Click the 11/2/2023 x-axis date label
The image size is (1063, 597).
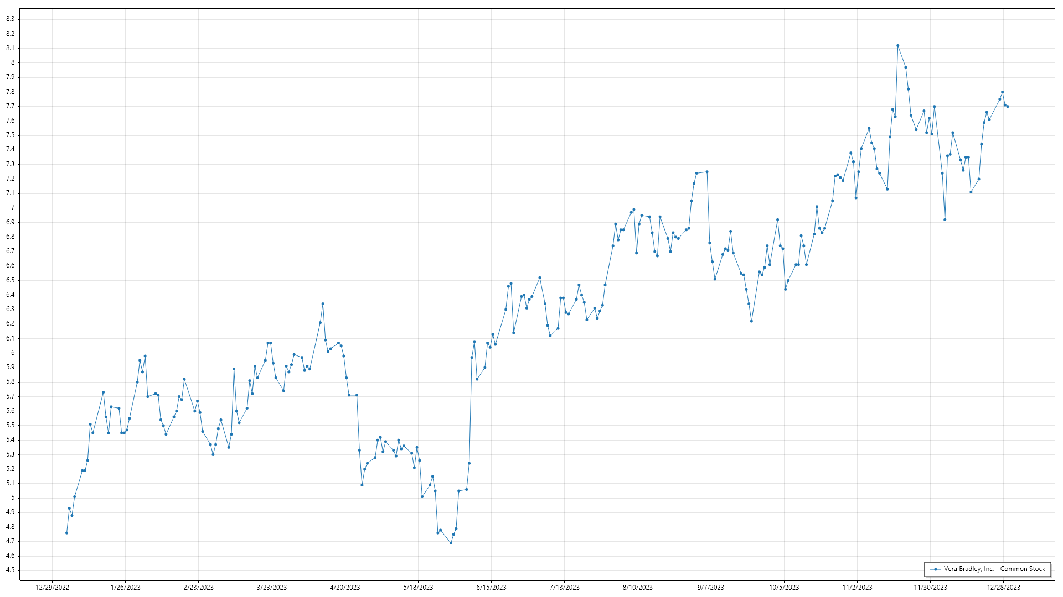(x=857, y=588)
